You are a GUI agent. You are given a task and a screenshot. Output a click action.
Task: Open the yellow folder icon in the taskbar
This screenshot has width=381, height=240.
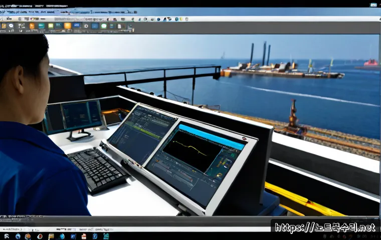(51, 236)
